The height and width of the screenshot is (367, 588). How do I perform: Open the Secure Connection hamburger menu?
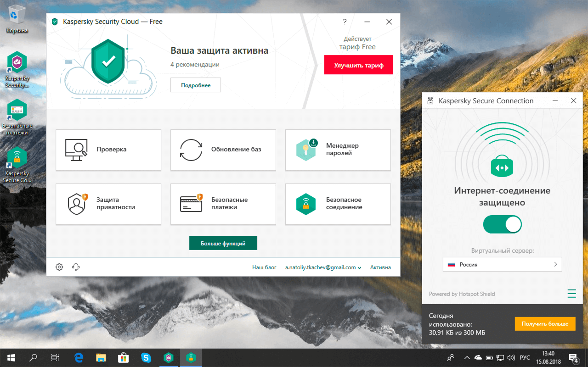click(x=571, y=294)
